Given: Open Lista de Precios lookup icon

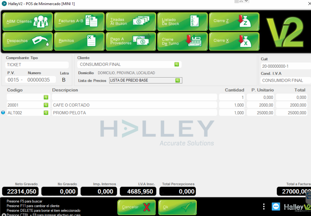Looking at the screenshot, I should click(178, 80).
